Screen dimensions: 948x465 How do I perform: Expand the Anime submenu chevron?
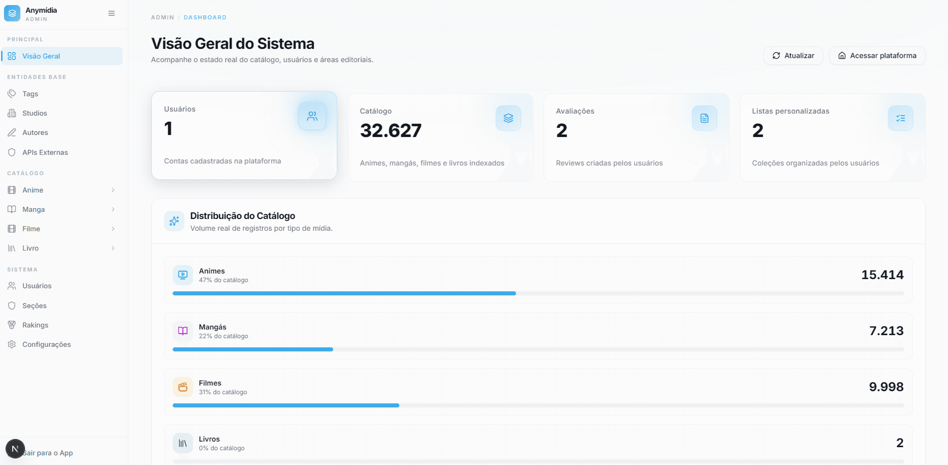[x=113, y=190]
